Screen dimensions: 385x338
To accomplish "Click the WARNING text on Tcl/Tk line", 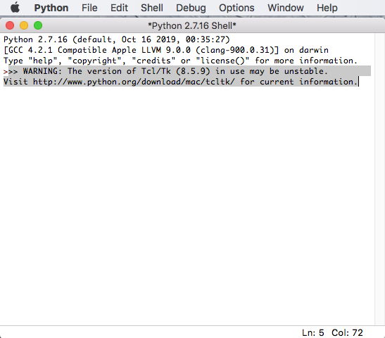I will tap(42, 71).
